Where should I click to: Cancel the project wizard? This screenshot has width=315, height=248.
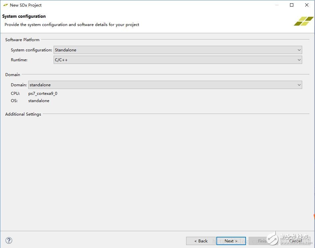pos(295,241)
